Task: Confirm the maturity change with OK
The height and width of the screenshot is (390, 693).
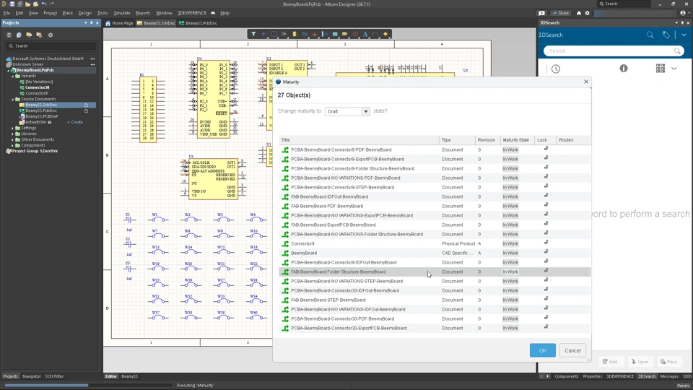Action: 543,350
